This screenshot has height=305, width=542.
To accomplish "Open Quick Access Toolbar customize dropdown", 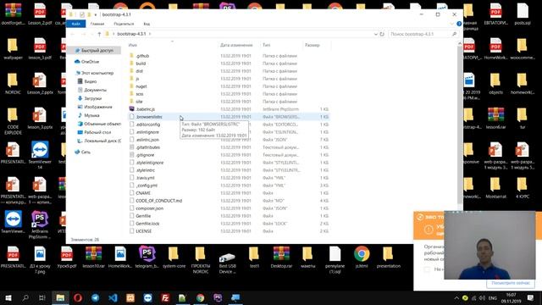I will click(x=96, y=14).
